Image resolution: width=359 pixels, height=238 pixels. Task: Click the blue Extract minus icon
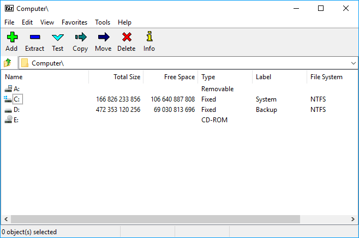point(35,37)
